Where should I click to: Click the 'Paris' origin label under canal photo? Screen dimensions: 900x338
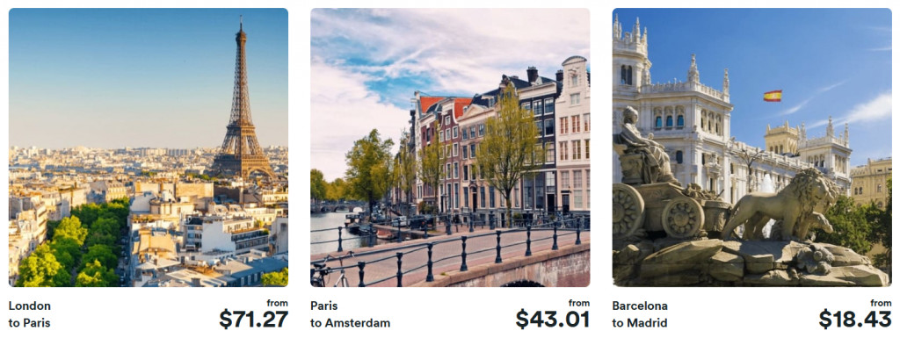325,306
